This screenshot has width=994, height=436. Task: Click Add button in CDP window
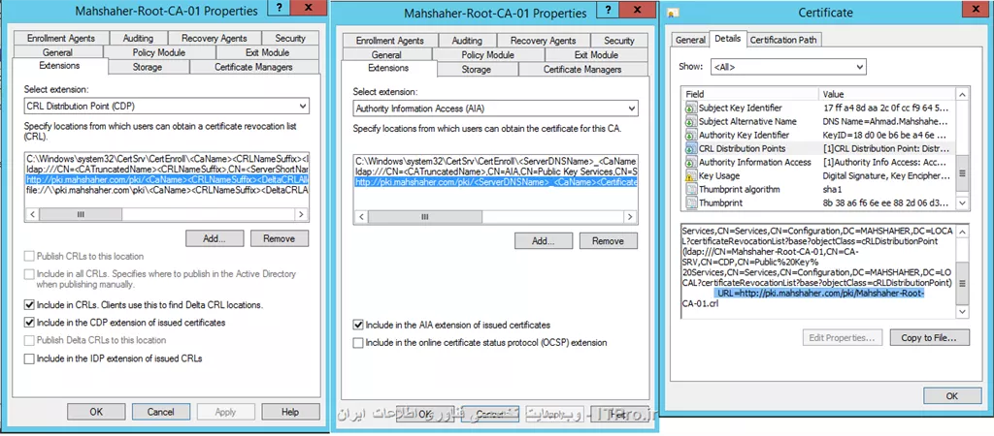pyautogui.click(x=215, y=238)
